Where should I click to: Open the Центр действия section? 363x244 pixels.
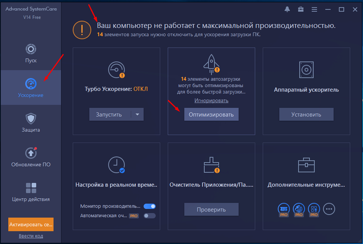coord(31,192)
